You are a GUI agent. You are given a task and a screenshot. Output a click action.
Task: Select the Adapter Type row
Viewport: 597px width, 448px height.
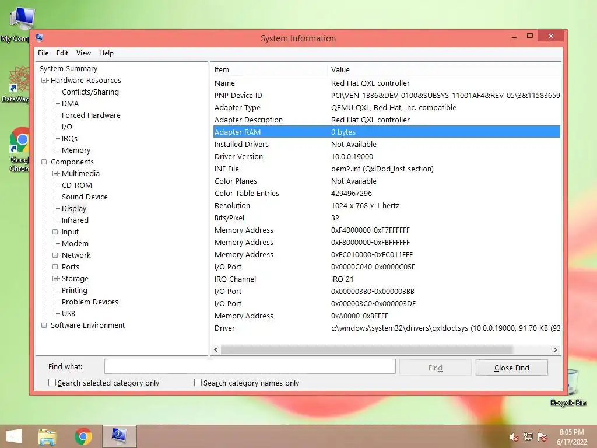click(x=387, y=107)
